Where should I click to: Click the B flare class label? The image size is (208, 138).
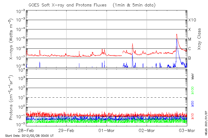pyautogui.click(x=190, y=58)
